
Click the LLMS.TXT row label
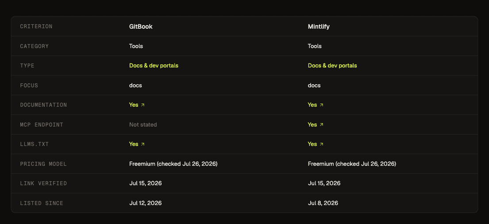coord(35,144)
